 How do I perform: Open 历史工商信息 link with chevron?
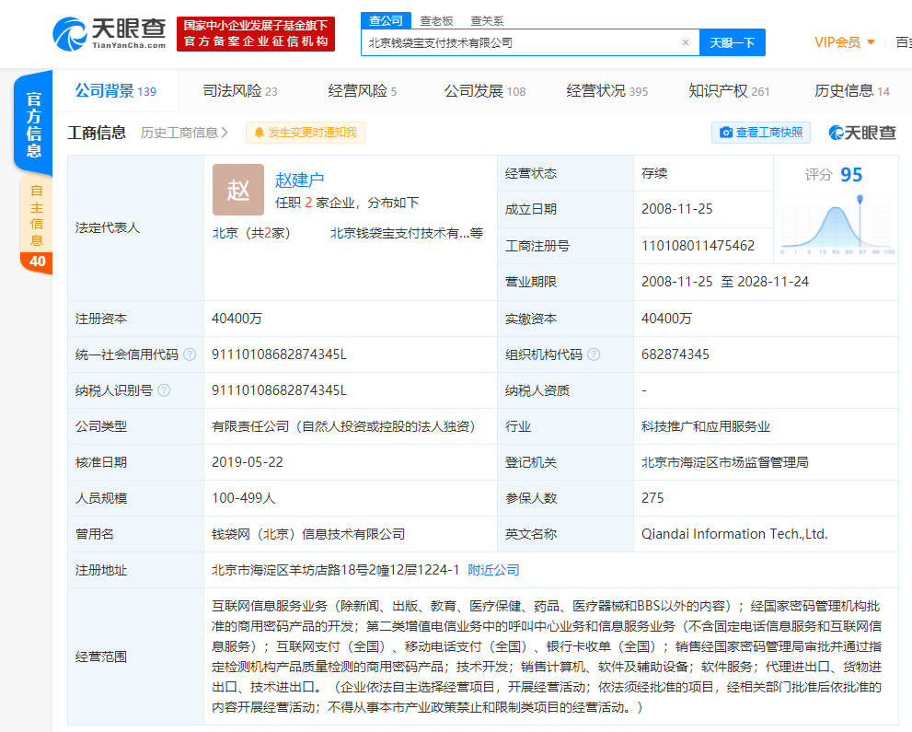pos(184,133)
